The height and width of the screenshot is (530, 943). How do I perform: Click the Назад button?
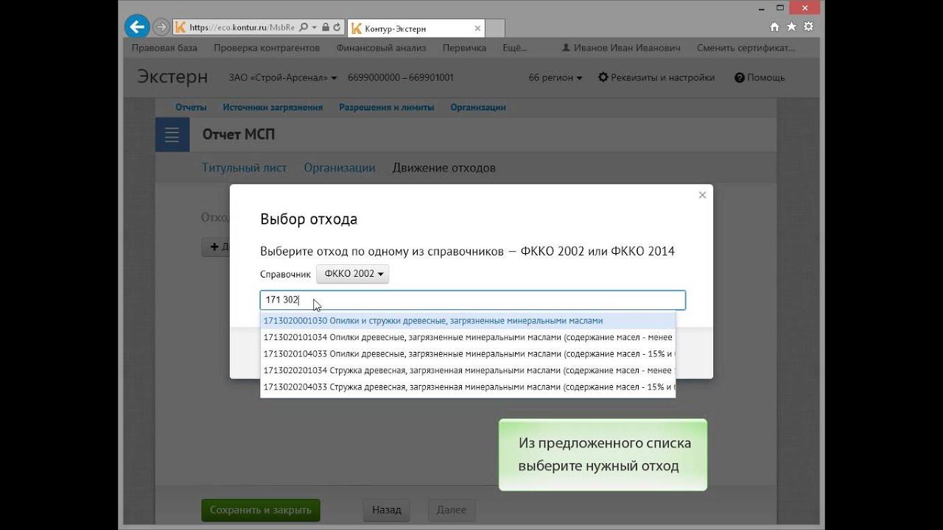(387, 510)
